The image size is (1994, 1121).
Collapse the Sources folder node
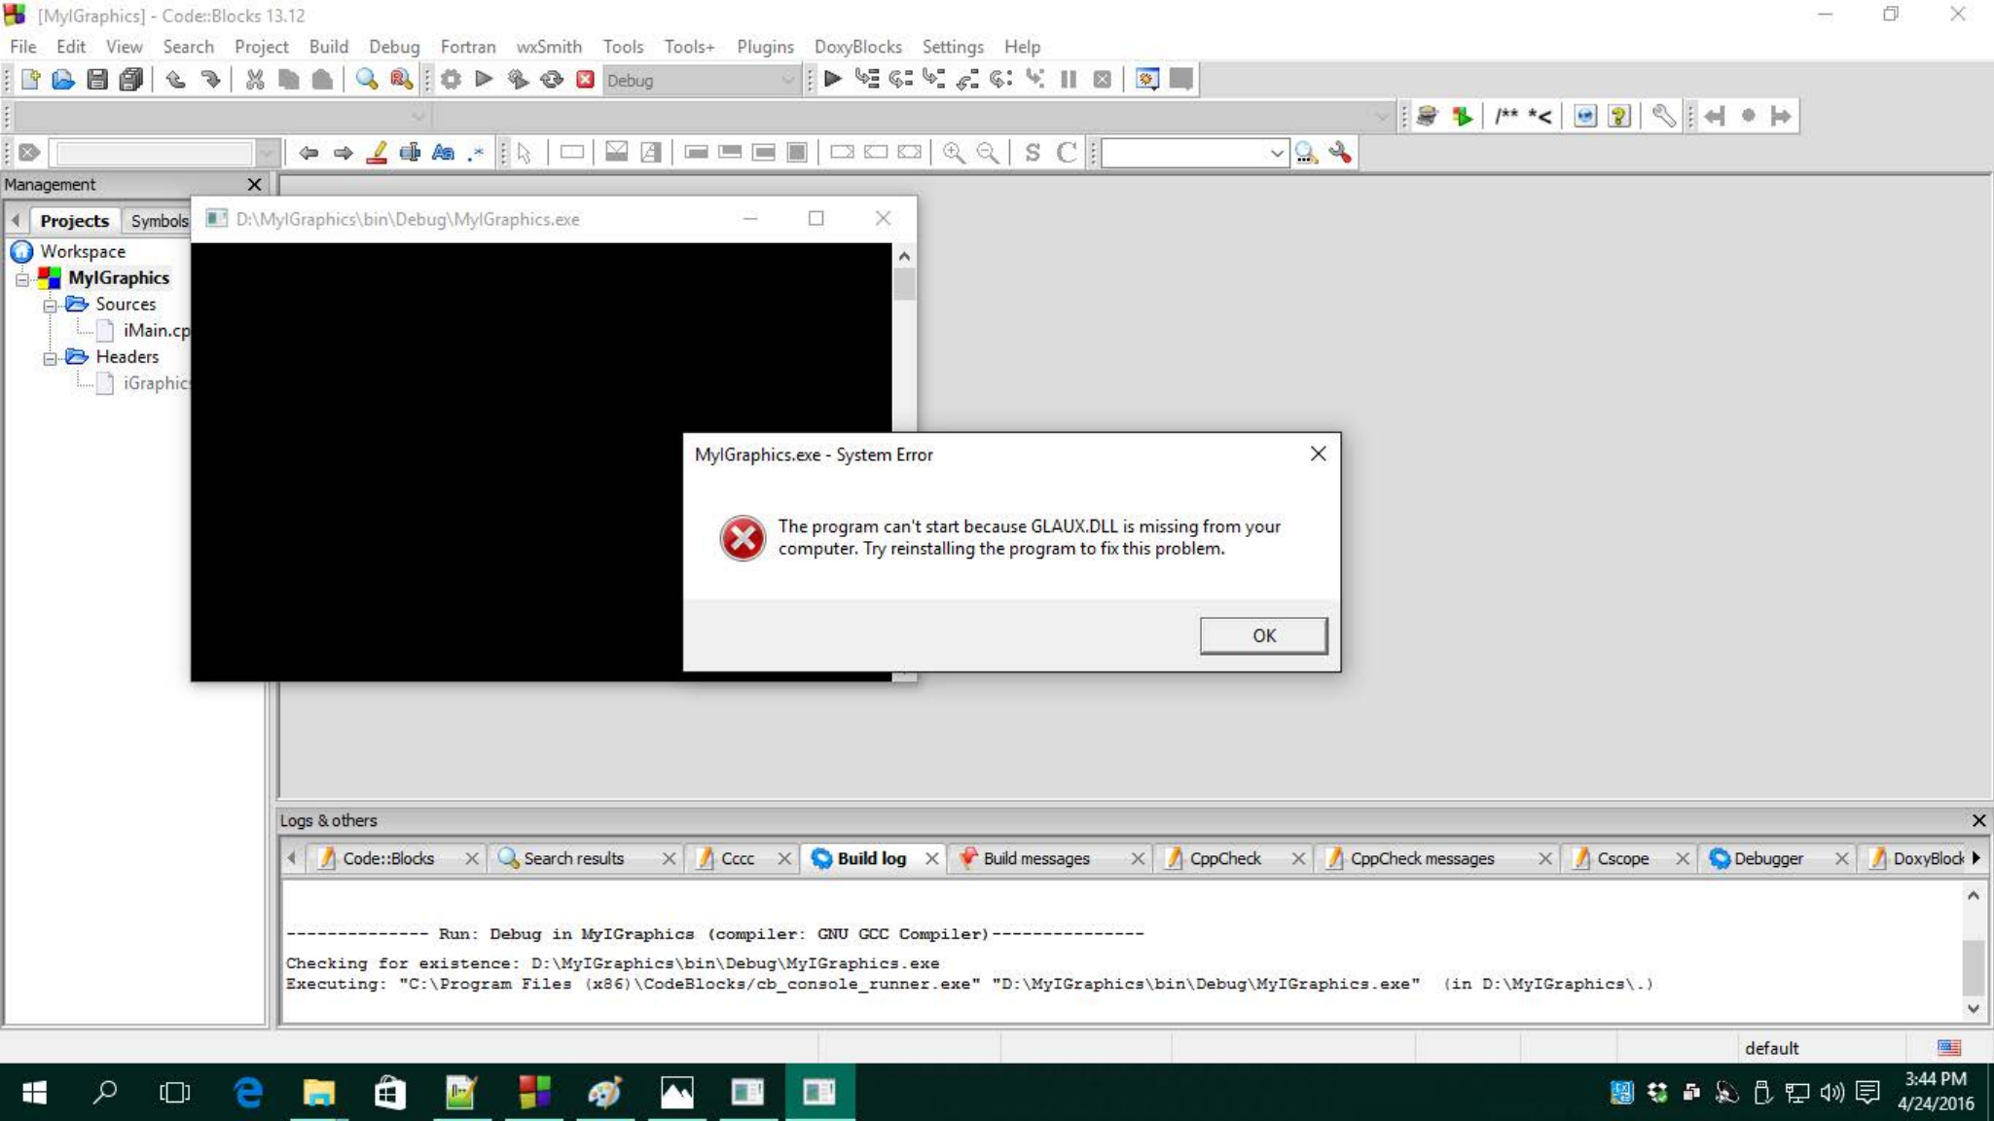(50, 306)
